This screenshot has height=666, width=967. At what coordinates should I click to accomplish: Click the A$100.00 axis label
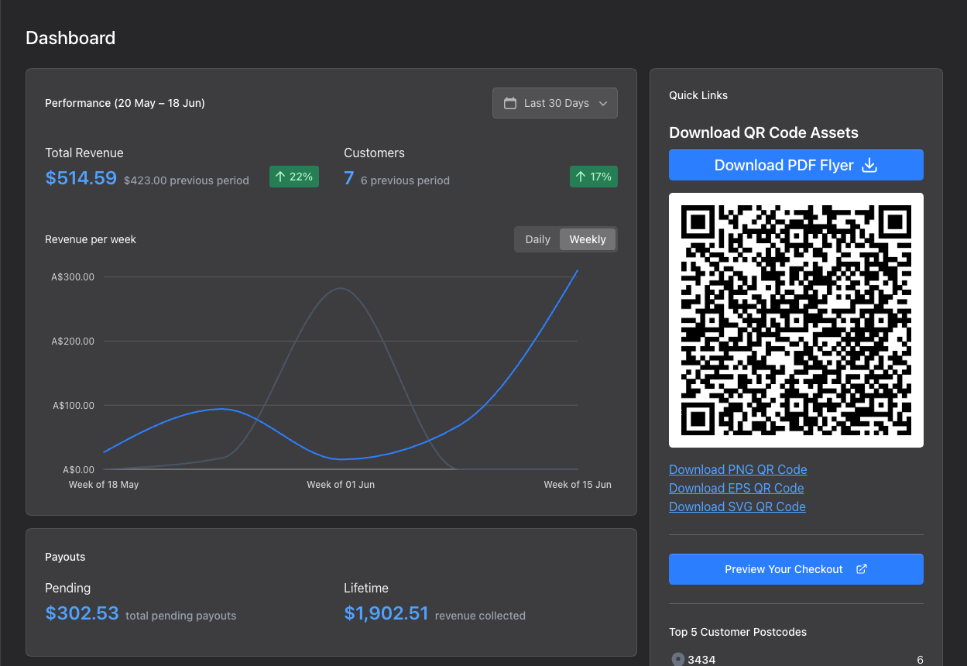pyautogui.click(x=73, y=406)
